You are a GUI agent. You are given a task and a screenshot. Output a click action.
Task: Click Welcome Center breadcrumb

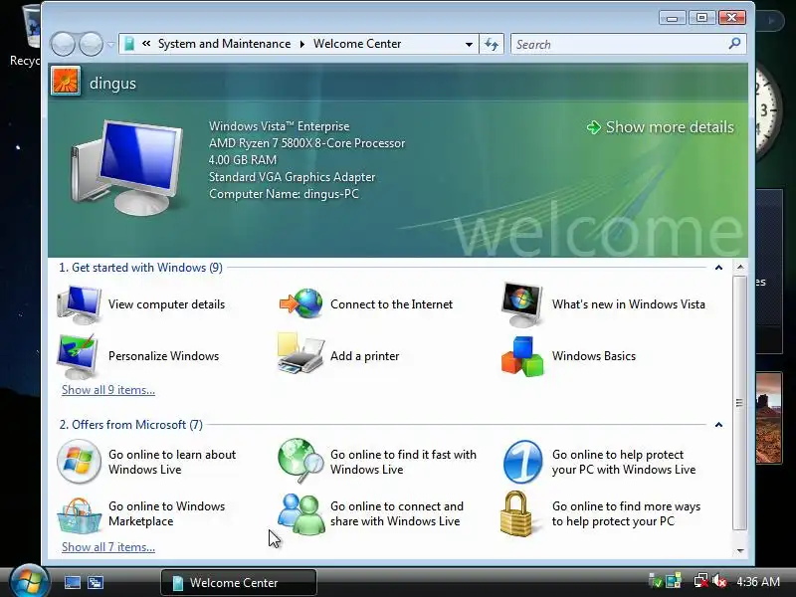point(357,44)
